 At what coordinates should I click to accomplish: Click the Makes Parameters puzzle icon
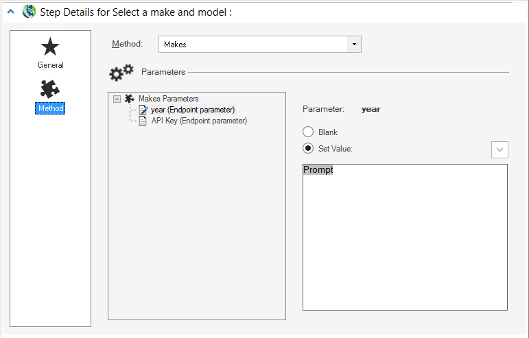pos(130,99)
